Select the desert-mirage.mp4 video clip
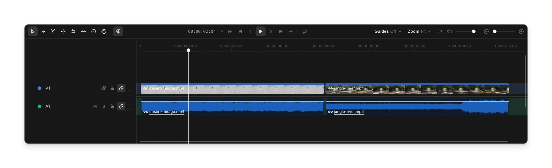The height and width of the screenshot is (168, 552). click(x=232, y=88)
